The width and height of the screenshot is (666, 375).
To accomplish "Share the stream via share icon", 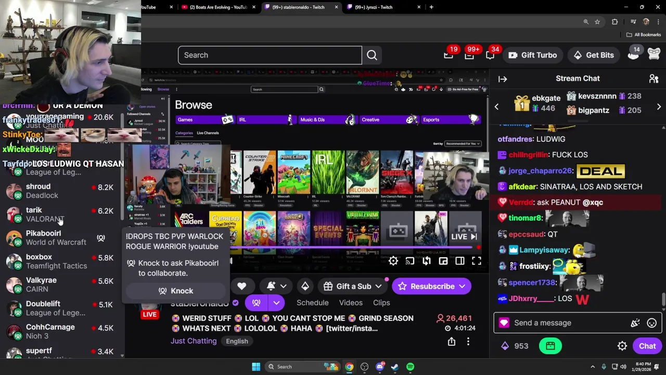I will 452,342.
